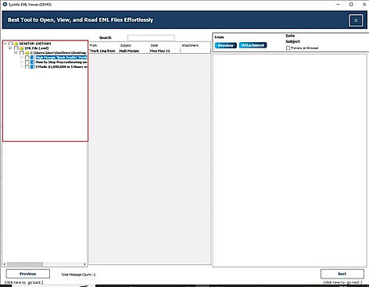This screenshot has width=369, height=287.
Task: Click the tree panel horizontal scrollbar thumb
Action: tap(25, 264)
